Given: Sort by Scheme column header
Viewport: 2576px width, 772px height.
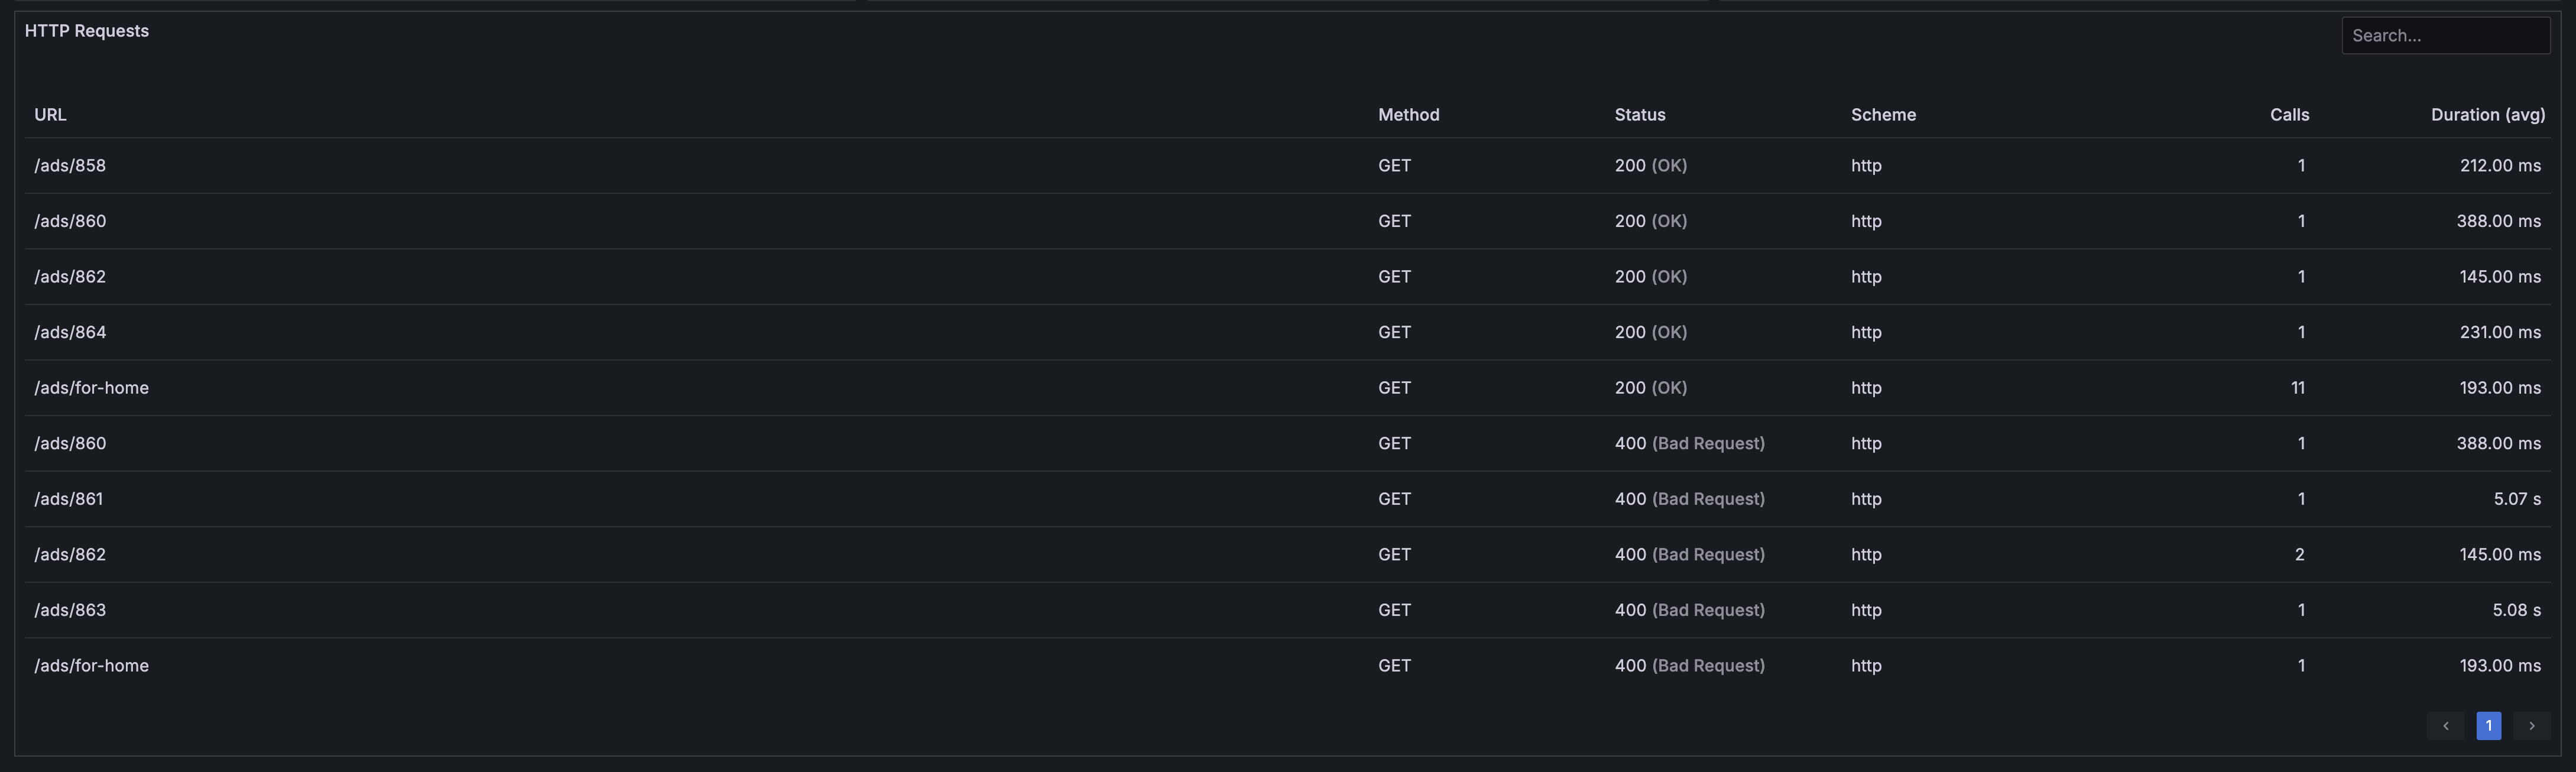Looking at the screenshot, I should 1882,115.
